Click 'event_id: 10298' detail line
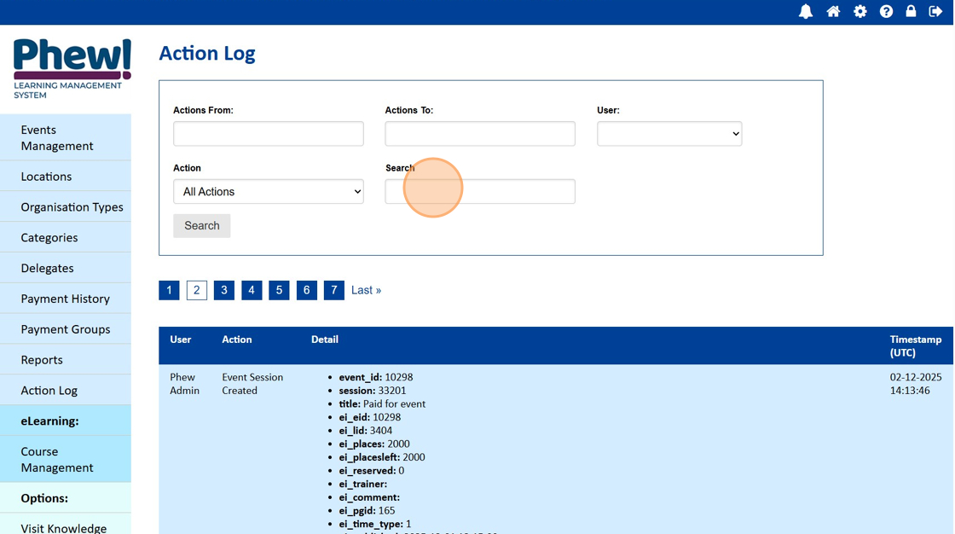Image resolution: width=955 pixels, height=534 pixels. coord(376,377)
